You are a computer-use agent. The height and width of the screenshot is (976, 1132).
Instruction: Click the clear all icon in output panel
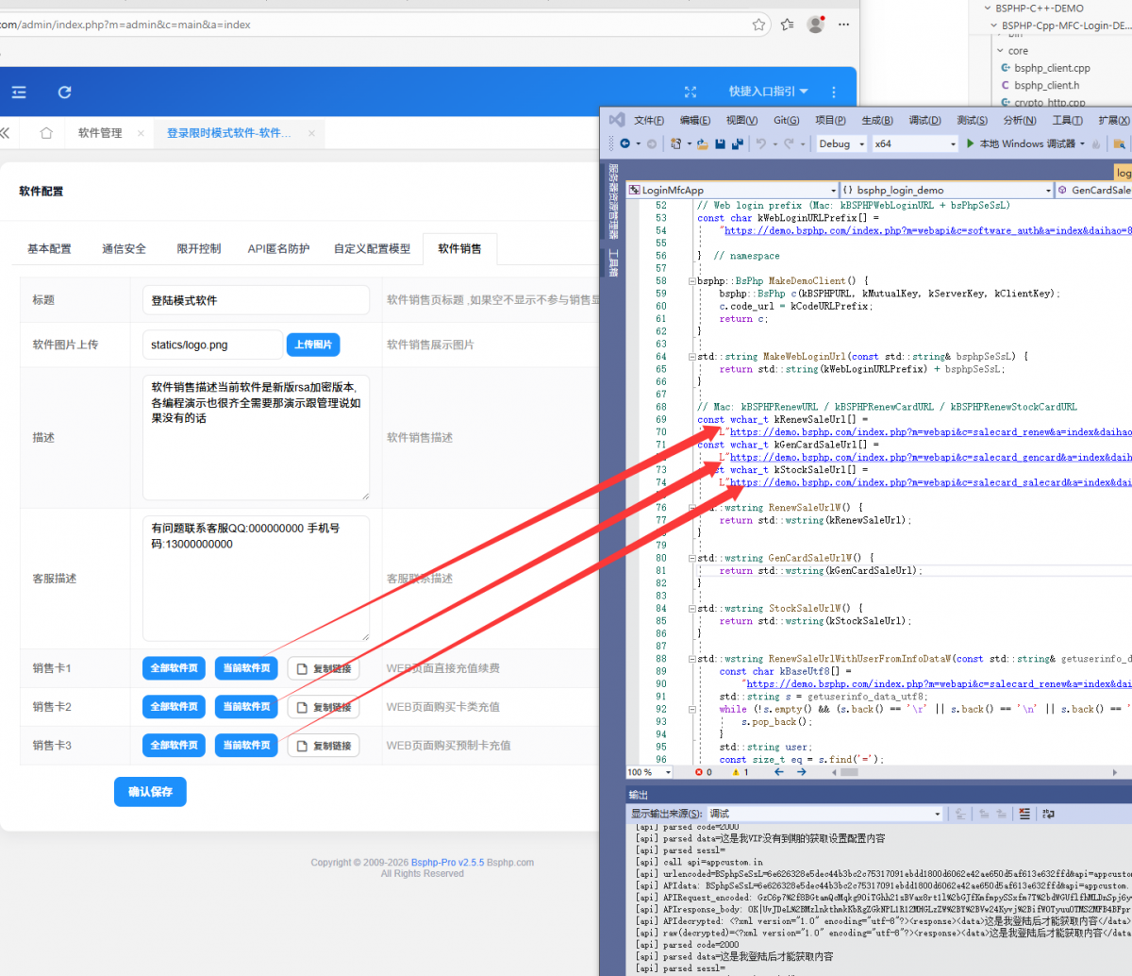1024,814
